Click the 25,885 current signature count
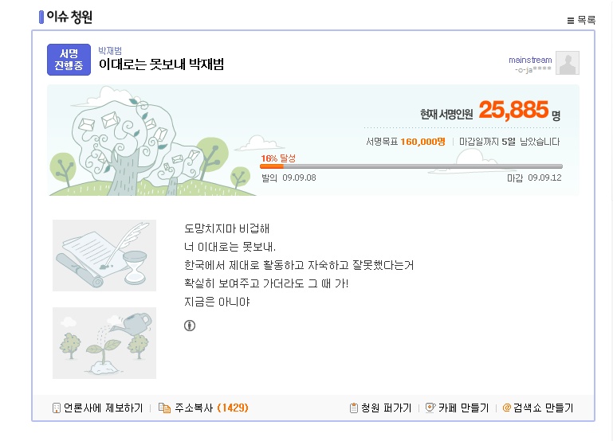Image resolution: width=613 pixels, height=441 pixels. click(x=513, y=111)
